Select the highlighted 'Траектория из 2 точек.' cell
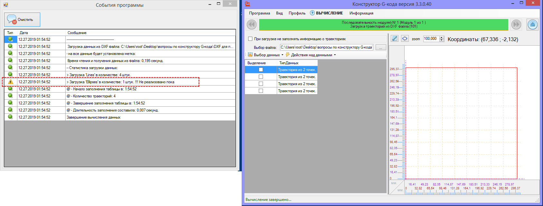 coord(297,70)
